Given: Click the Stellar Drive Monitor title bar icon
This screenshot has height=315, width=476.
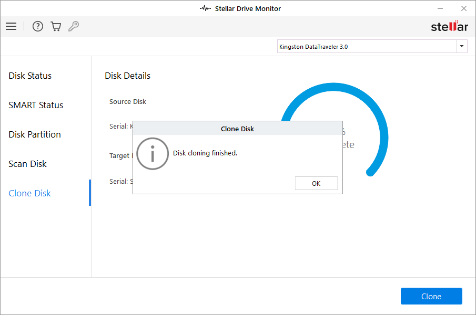Looking at the screenshot, I should [x=205, y=8].
